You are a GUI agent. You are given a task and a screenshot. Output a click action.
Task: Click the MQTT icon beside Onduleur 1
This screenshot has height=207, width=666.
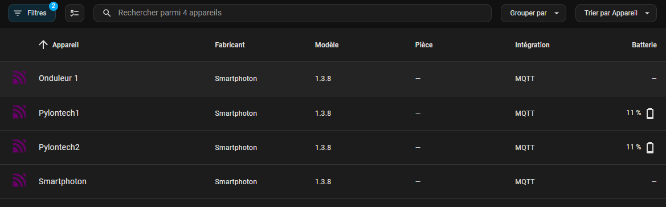point(19,78)
